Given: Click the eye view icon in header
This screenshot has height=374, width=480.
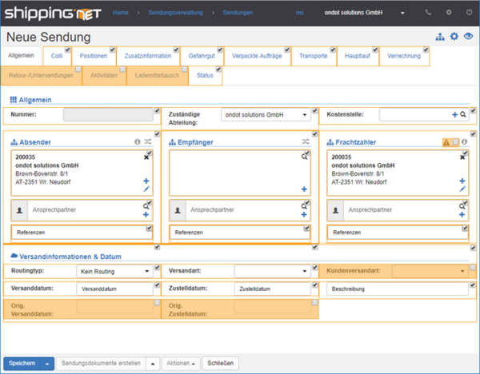Looking at the screenshot, I should (x=469, y=37).
